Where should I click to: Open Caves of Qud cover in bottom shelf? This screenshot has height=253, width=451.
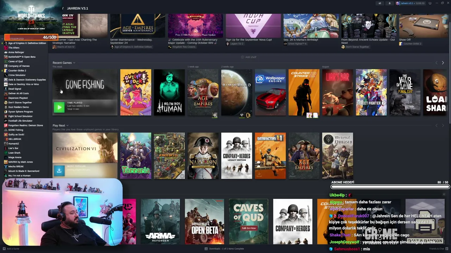pyautogui.click(x=248, y=221)
